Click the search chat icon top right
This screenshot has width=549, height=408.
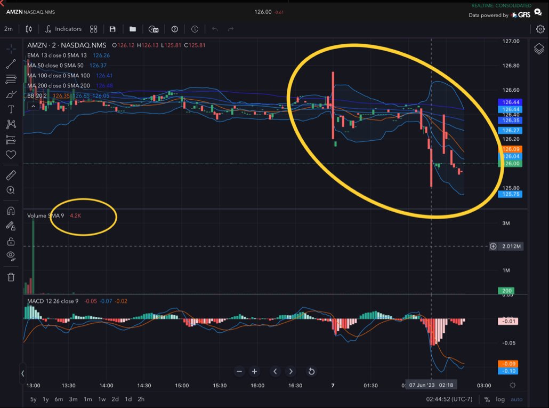coord(538,13)
